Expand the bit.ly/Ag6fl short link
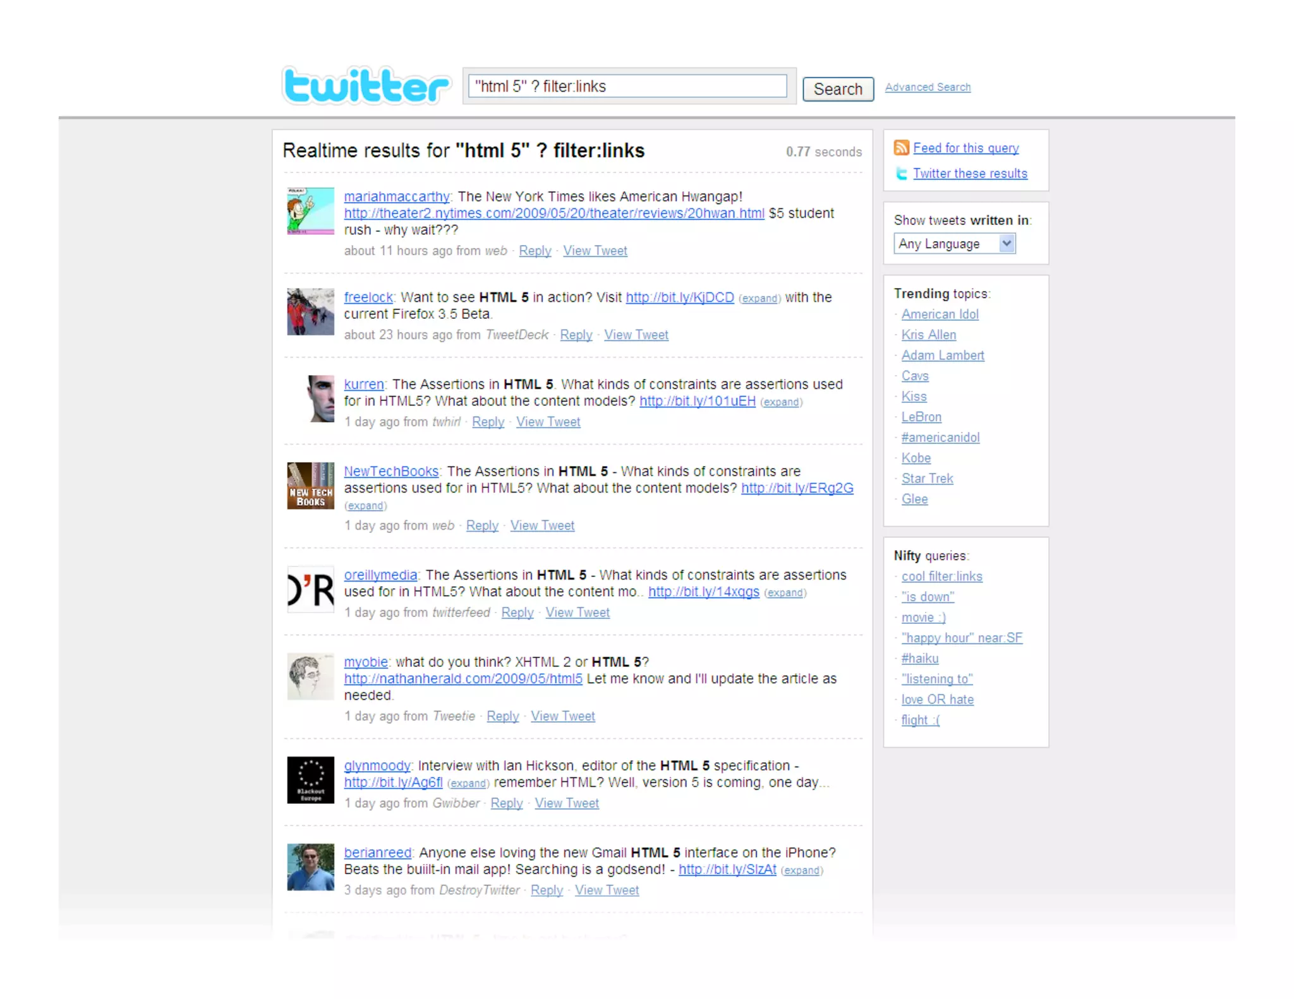The width and height of the screenshot is (1294, 999). point(468,783)
